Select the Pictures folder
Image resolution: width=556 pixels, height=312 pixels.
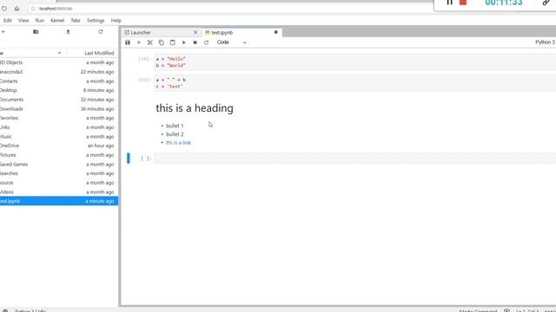[x=59, y=155]
